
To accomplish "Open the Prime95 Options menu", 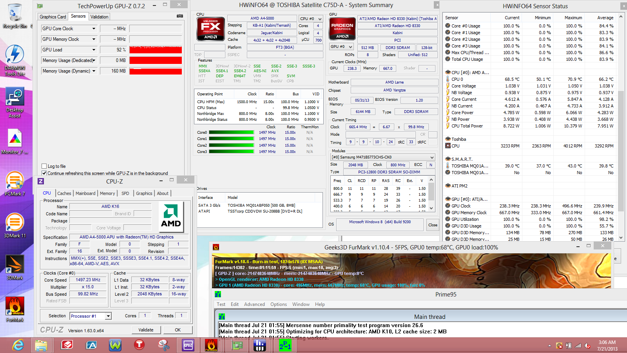I will click(279, 304).
